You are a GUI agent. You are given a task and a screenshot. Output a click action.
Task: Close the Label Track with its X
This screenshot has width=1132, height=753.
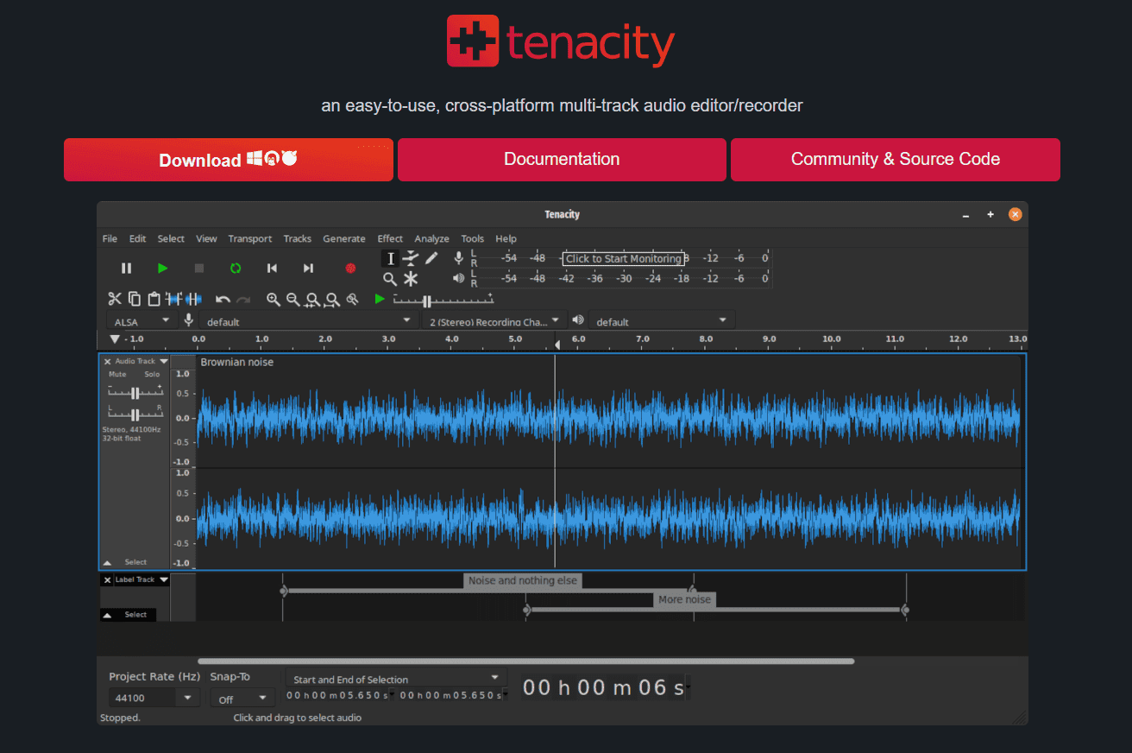(107, 579)
